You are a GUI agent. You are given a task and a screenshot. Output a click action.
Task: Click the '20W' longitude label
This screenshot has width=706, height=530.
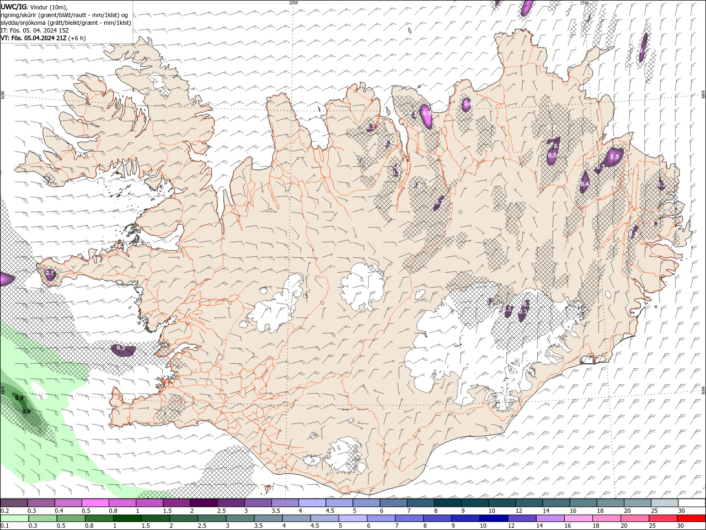click(293, 3)
